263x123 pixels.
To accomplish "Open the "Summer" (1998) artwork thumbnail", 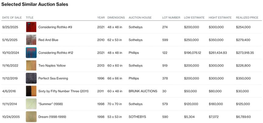I will pos(31,104).
